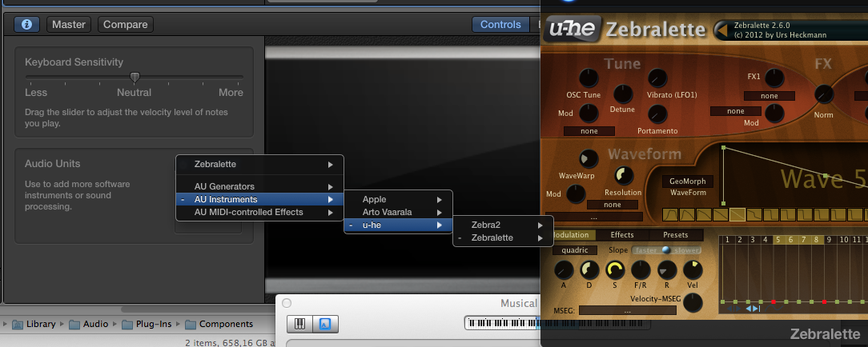This screenshot has height=347, width=868.
Task: Switch to the Effects tab
Action: [x=622, y=235]
